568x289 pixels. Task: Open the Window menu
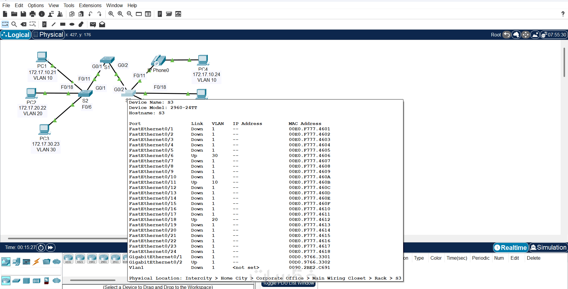coord(115,5)
